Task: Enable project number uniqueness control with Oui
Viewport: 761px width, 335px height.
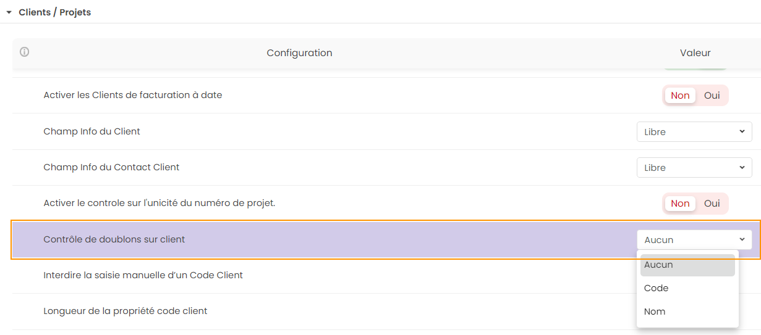Action: 712,204
